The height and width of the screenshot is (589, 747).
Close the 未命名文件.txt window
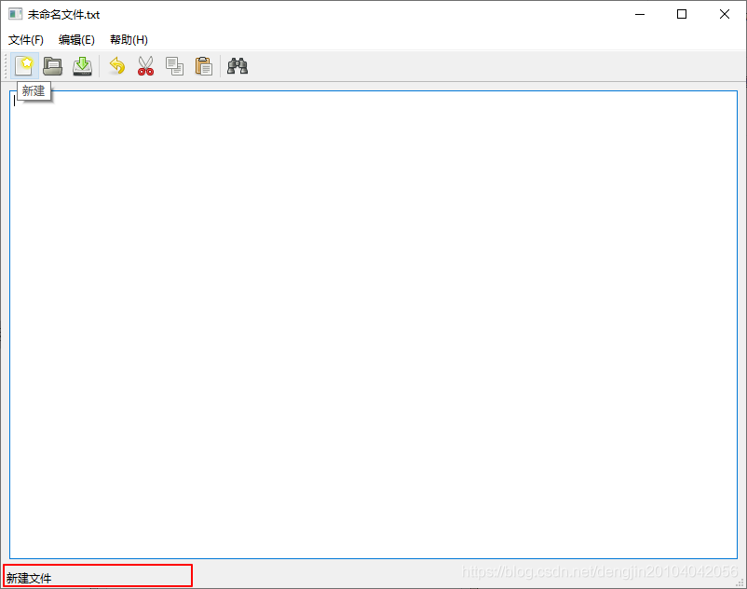[x=725, y=14]
